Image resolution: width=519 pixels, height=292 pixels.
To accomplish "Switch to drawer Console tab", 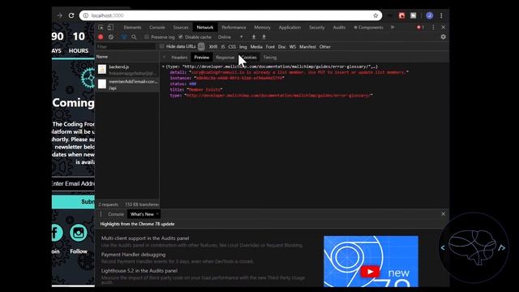I will pyautogui.click(x=115, y=214).
